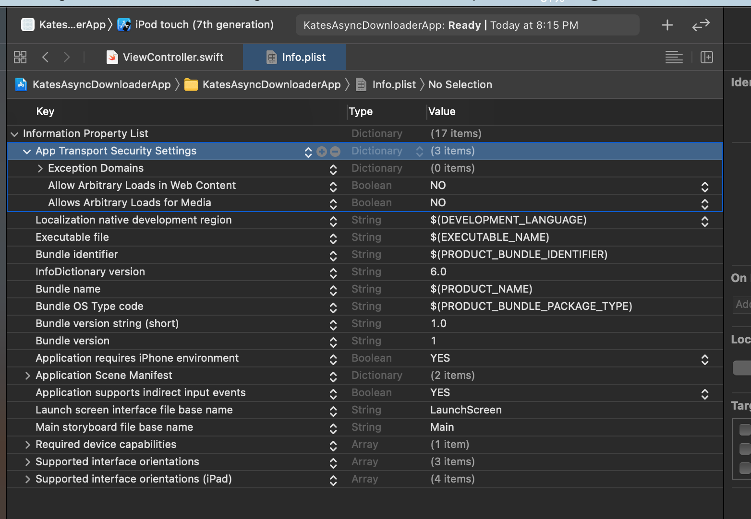751x519 pixels.
Task: Open key stepper for Main storyboard file
Action: coord(333,428)
